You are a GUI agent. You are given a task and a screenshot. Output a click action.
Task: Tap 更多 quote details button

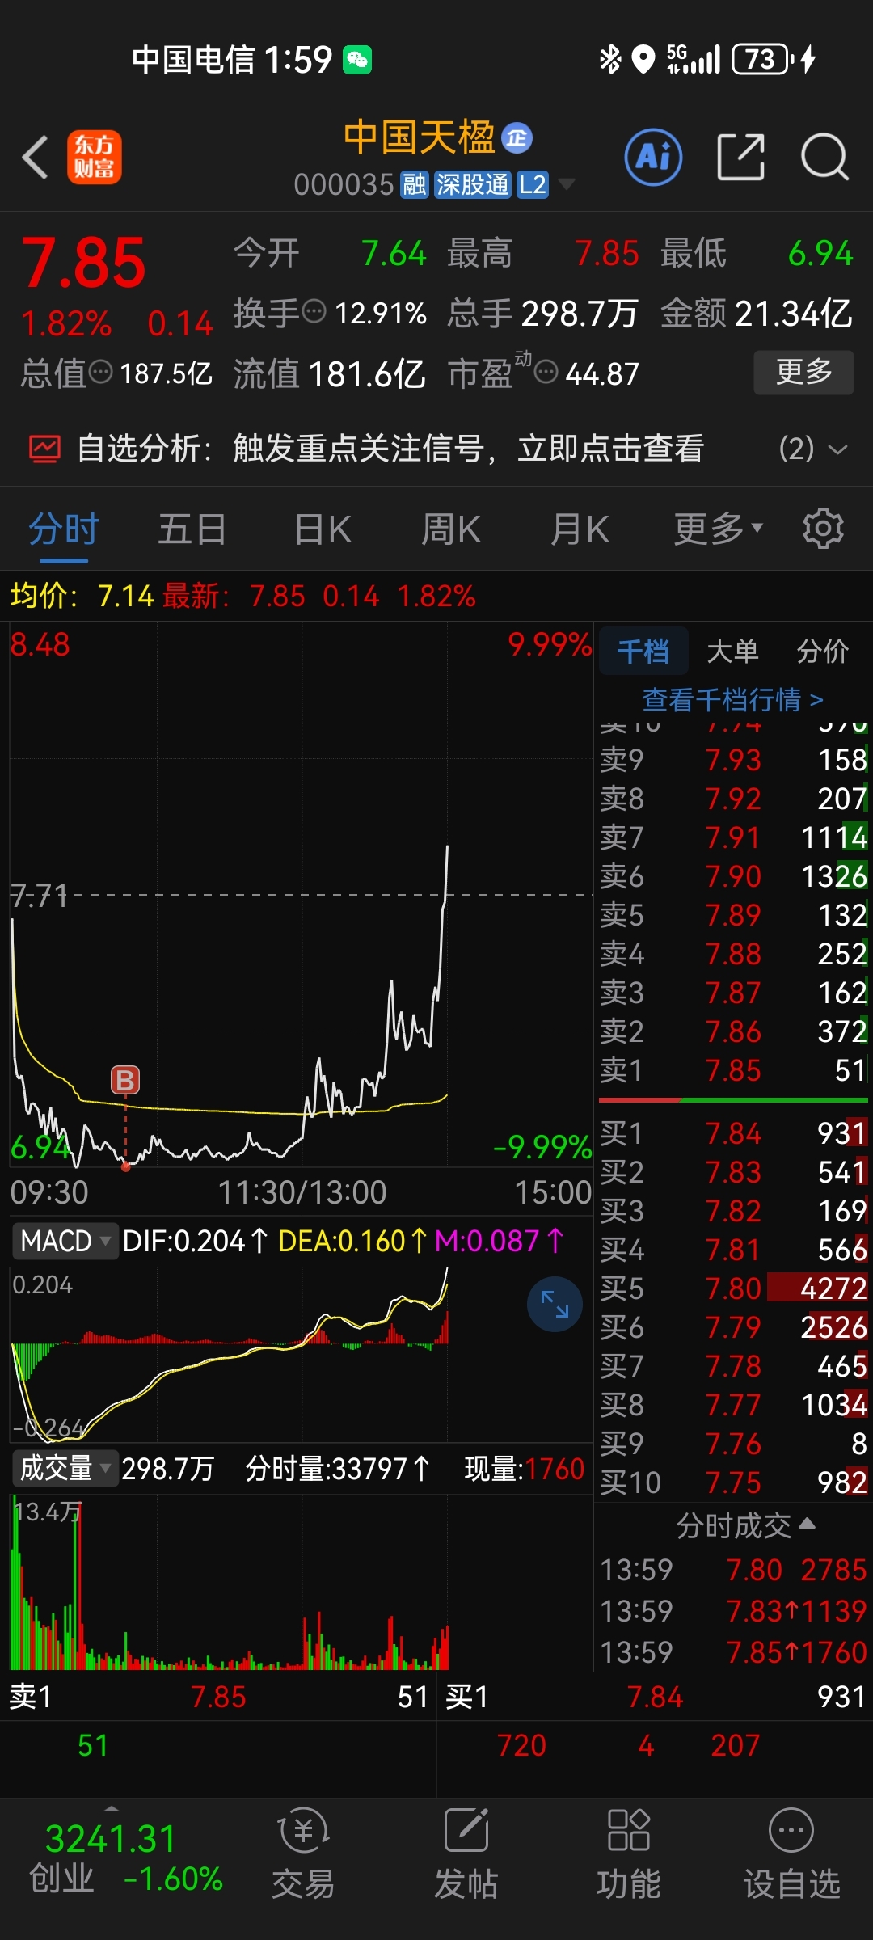click(x=803, y=372)
